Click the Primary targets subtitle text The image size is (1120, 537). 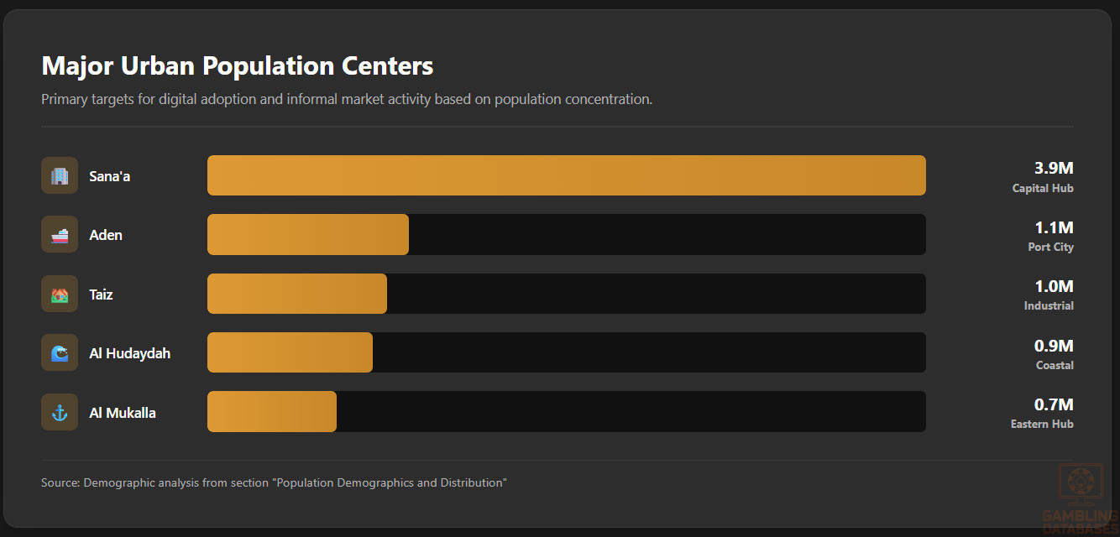[347, 99]
